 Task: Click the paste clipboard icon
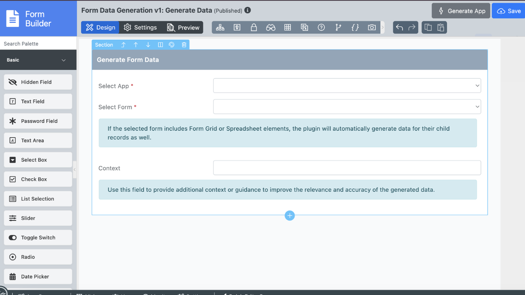point(441,27)
